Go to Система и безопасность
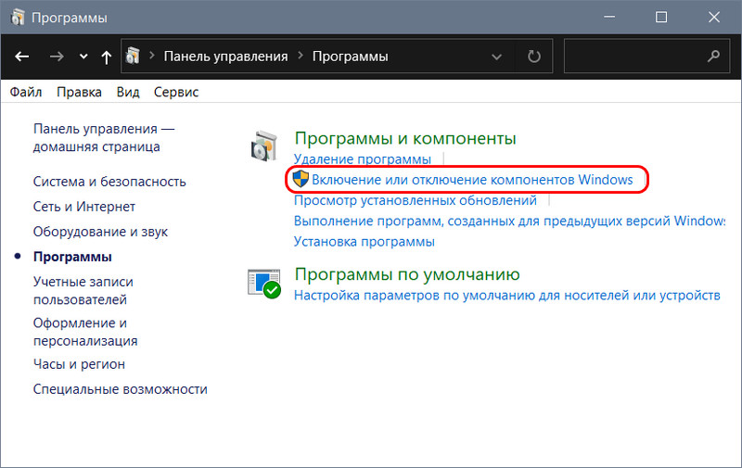This screenshot has width=742, height=468. [109, 182]
